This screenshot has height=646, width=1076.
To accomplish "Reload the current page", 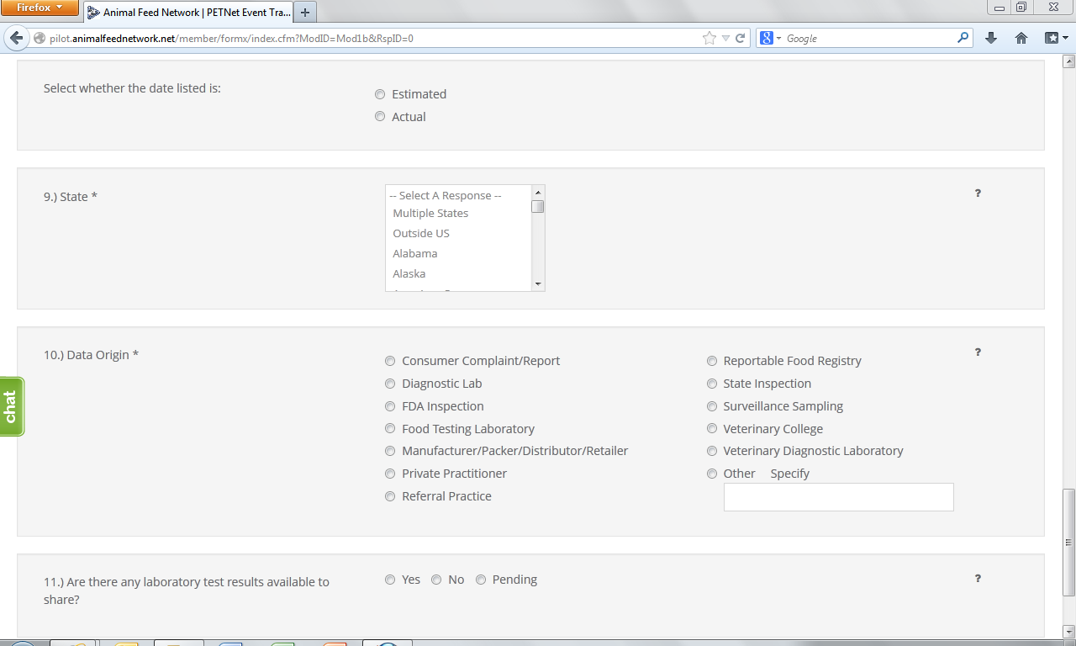I will point(741,39).
